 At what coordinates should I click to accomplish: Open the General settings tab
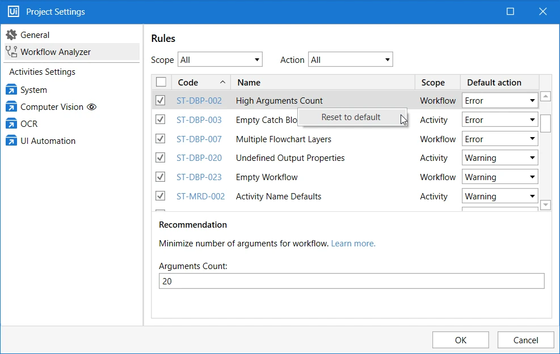point(71,35)
